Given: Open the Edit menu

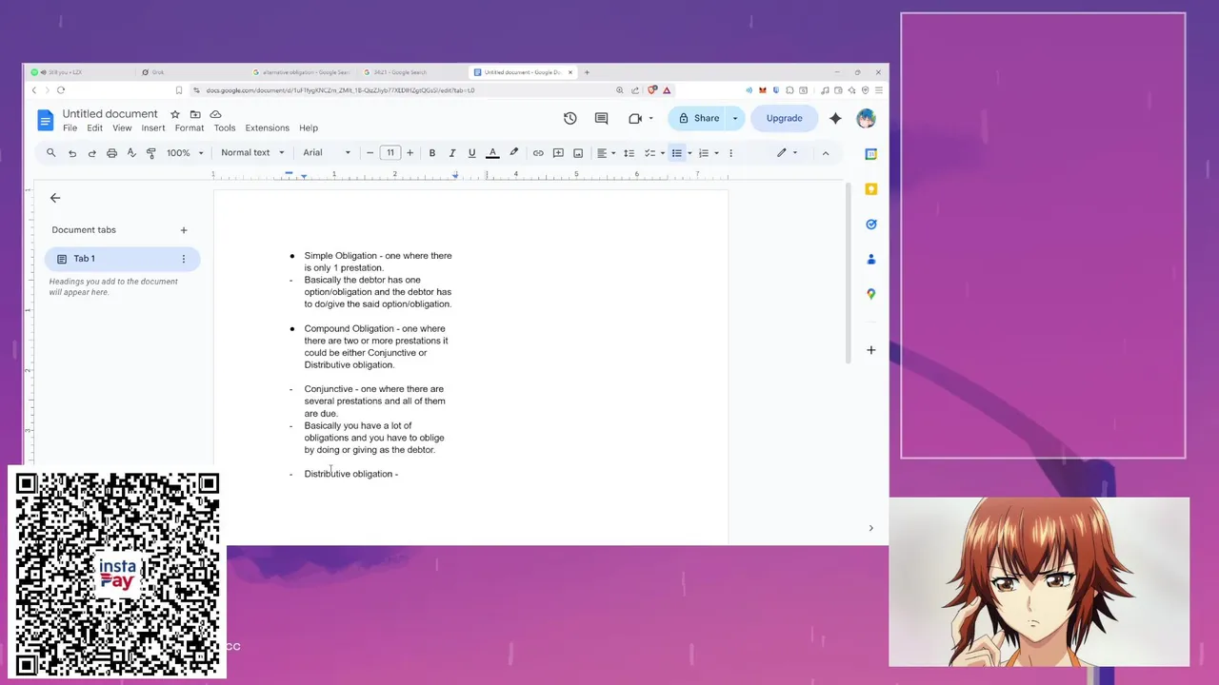Looking at the screenshot, I should point(94,127).
